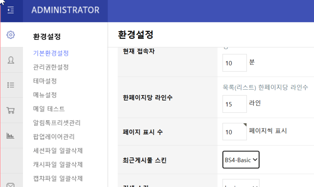The width and height of the screenshot is (314, 187).
Task: Open the shopping cart icon in sidebar
Action: [11, 111]
